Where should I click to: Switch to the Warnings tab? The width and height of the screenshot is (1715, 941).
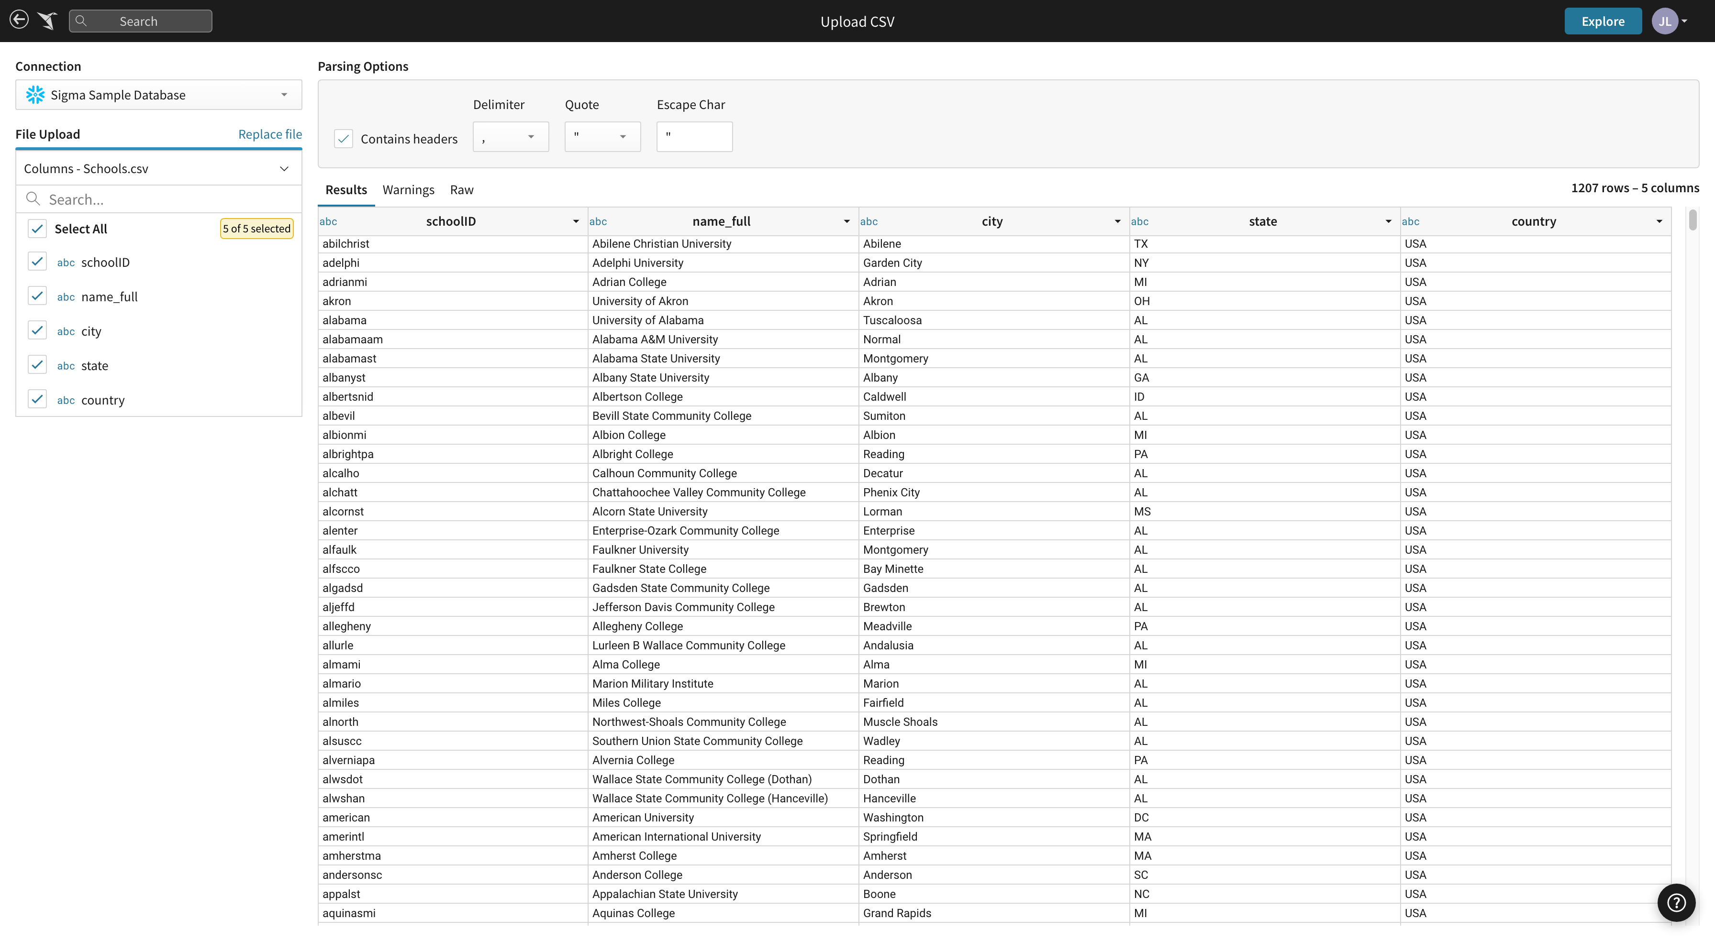tap(408, 190)
